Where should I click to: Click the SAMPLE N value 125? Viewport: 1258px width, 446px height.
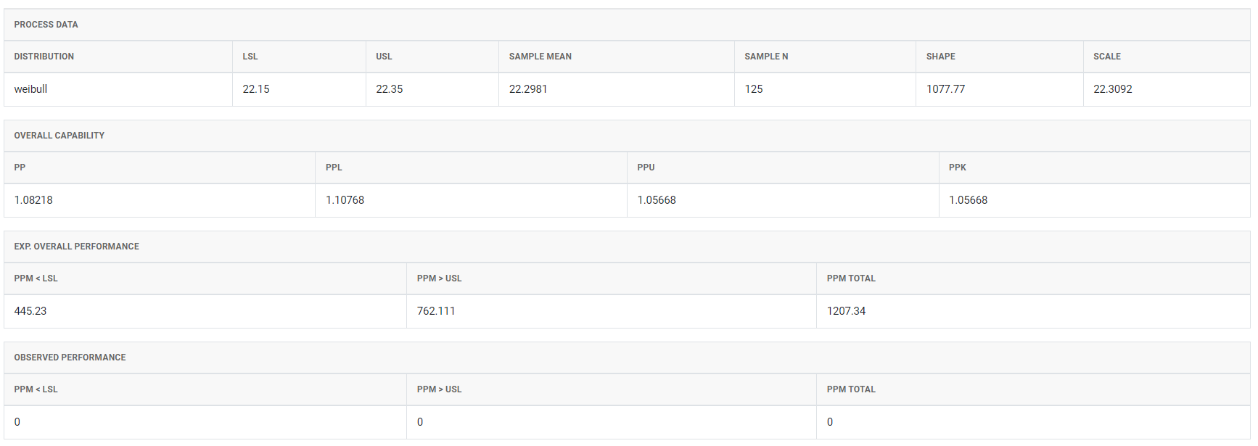pyautogui.click(x=754, y=89)
